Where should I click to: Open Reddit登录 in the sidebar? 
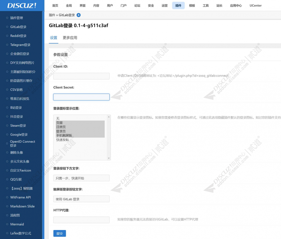click(x=18, y=36)
